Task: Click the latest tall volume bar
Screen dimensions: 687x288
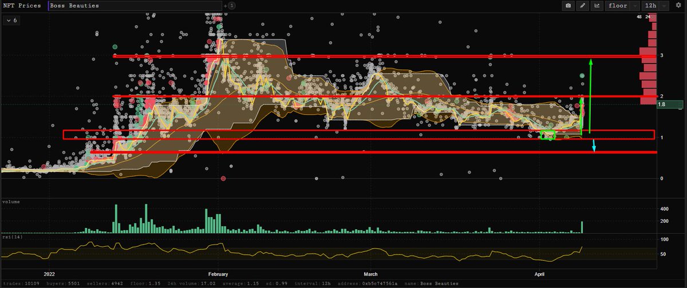Action: 582,227
